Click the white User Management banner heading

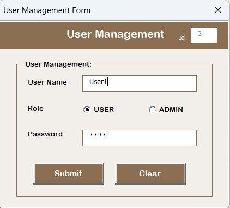(116, 34)
